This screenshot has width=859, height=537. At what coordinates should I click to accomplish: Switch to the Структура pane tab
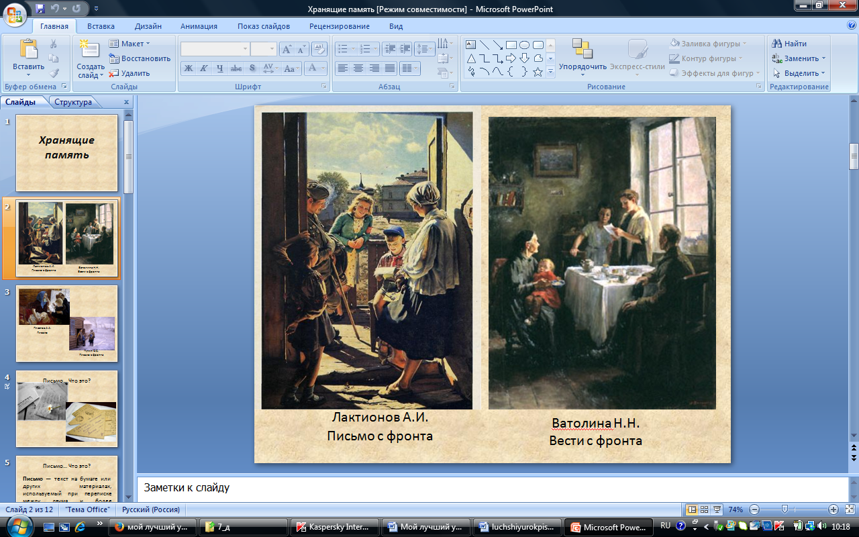click(x=73, y=102)
